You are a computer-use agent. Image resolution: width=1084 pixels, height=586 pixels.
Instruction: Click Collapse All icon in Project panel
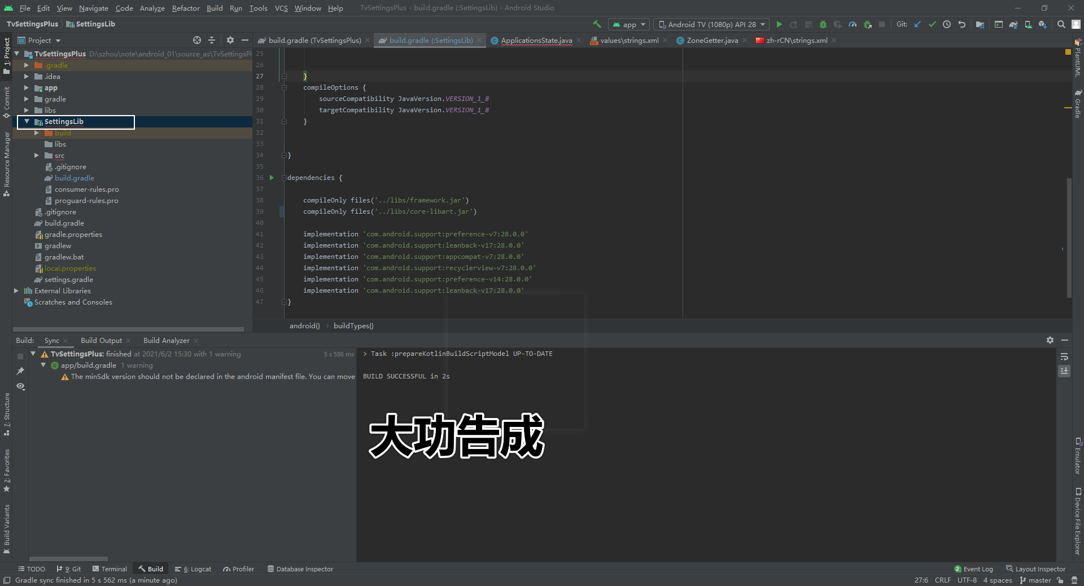[x=212, y=40]
